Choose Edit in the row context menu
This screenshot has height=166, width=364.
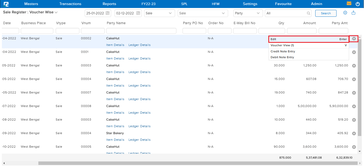[309, 39]
